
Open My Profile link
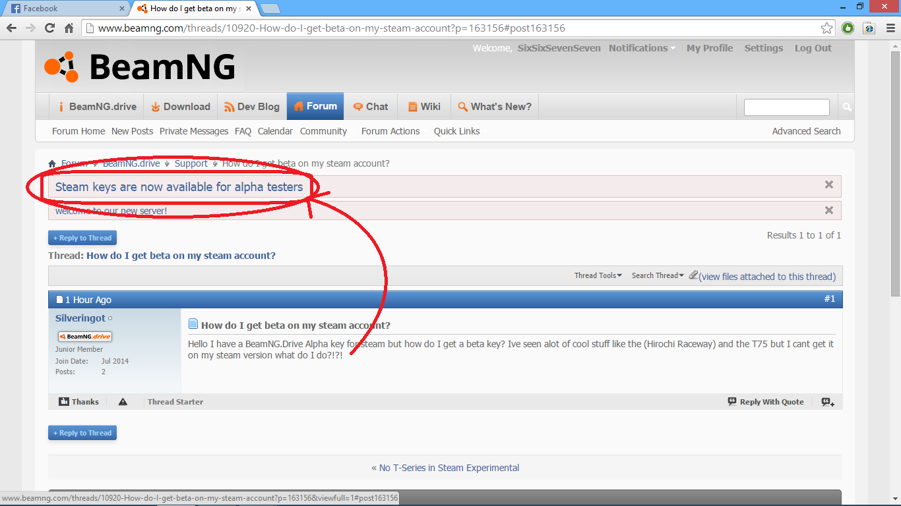[x=710, y=48]
